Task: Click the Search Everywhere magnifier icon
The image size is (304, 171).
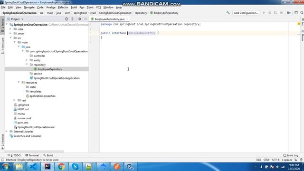Action: pos(302,13)
